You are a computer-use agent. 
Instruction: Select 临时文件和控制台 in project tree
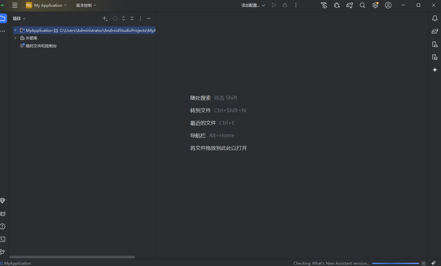point(41,46)
